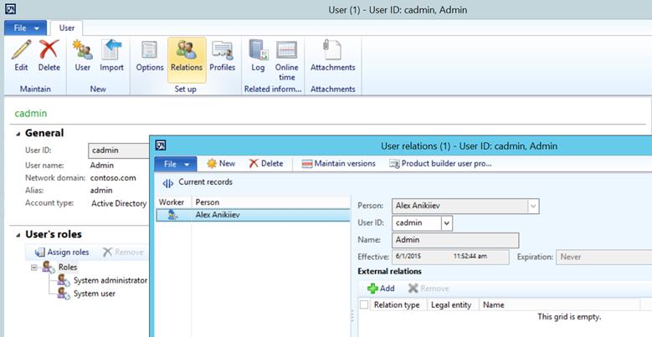Collapse the General section
Viewport: 652px width, 337px height.
18,134
